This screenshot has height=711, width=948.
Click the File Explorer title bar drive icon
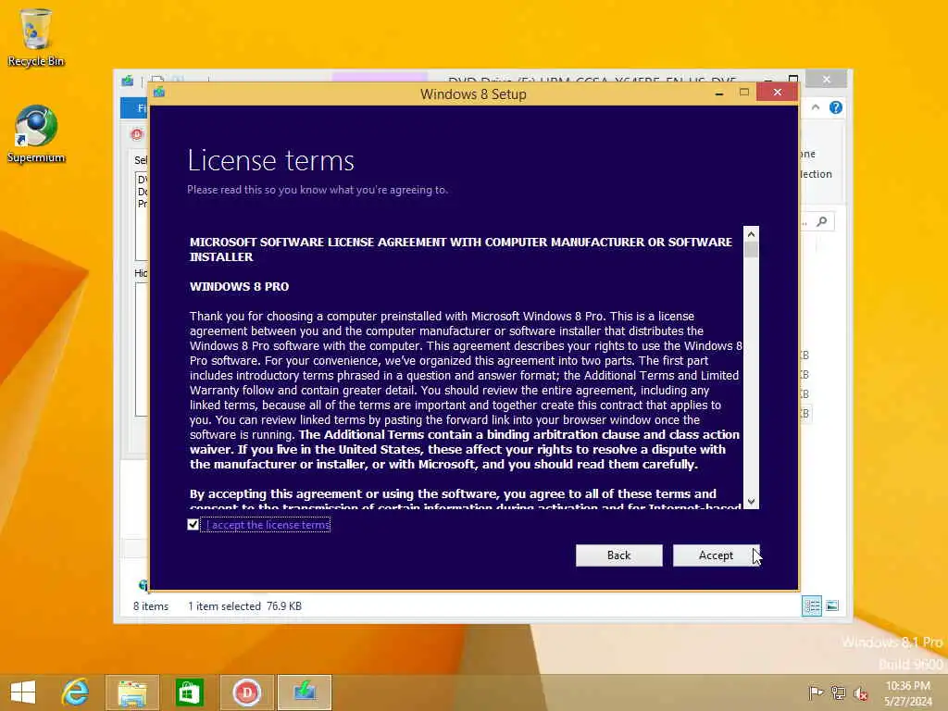tap(128, 81)
